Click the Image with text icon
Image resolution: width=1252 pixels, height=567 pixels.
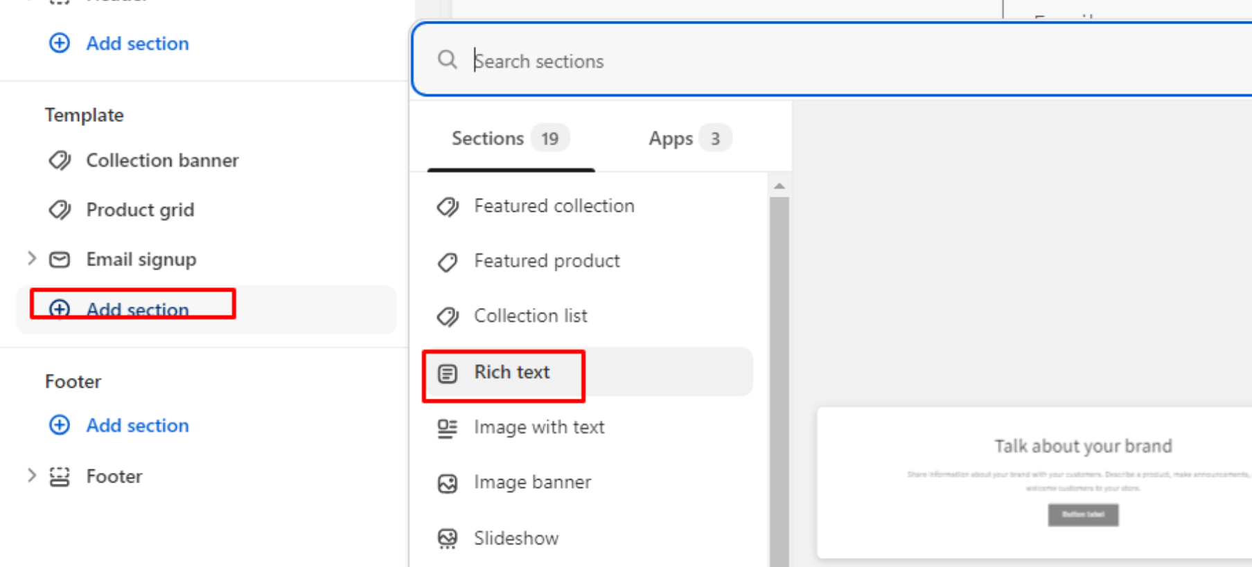point(448,429)
